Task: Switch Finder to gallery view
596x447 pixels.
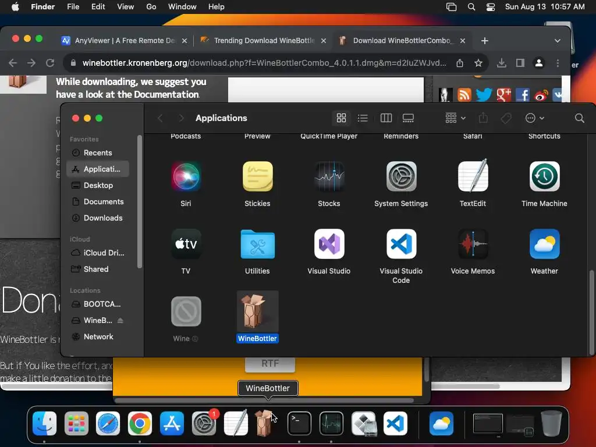Action: coord(408,118)
